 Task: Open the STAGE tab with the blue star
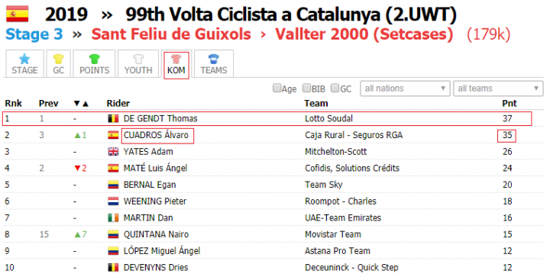tap(24, 64)
